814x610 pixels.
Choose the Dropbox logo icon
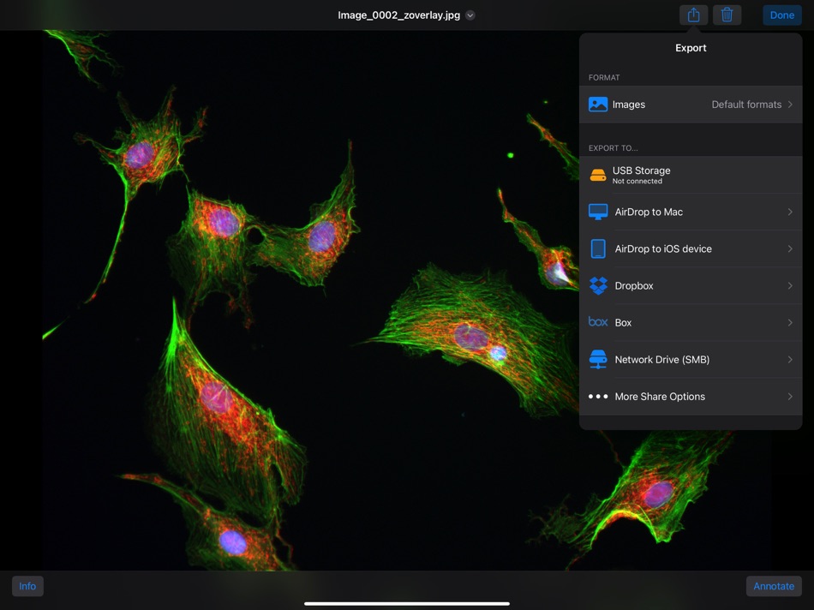[598, 286]
